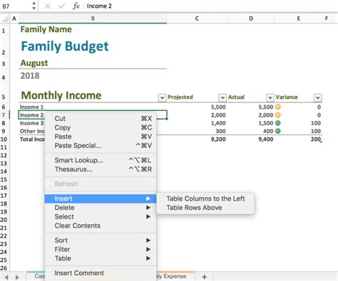
Task: Click the projected value 1,400 cell
Action: pyautogui.click(x=197, y=123)
